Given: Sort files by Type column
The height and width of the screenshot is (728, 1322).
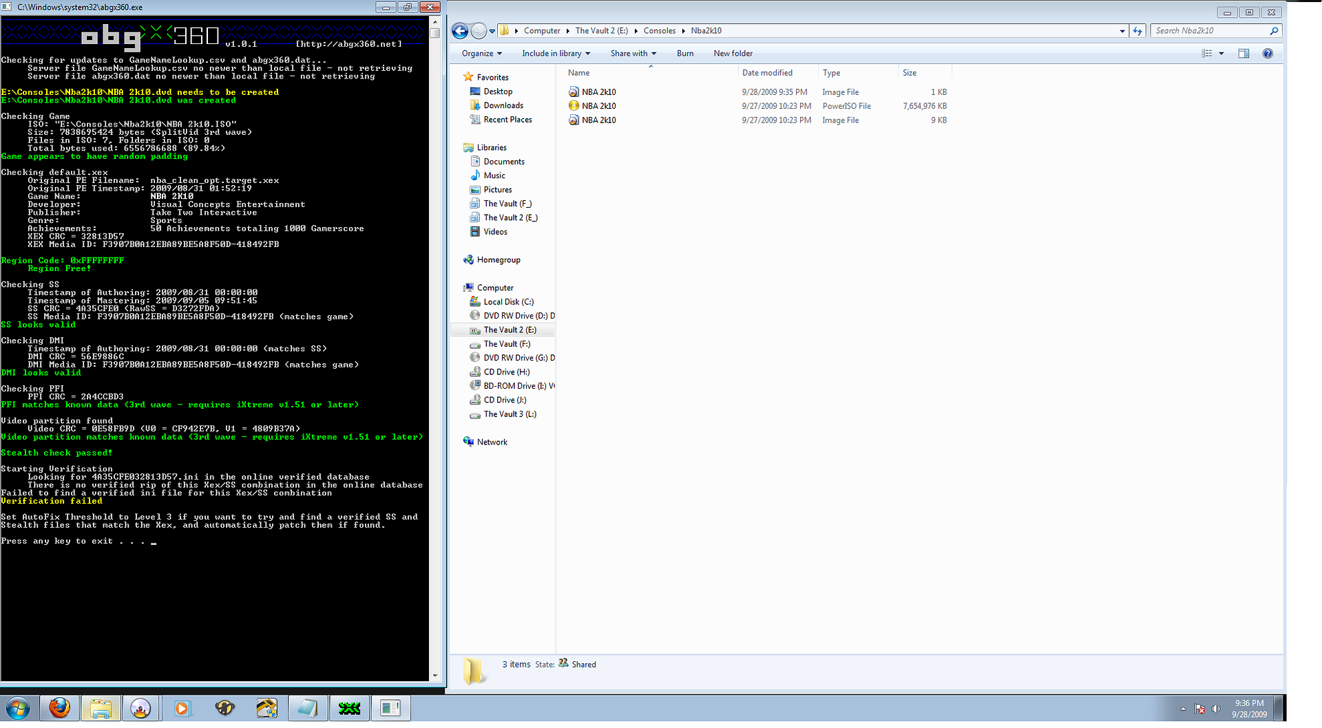Looking at the screenshot, I should [857, 73].
